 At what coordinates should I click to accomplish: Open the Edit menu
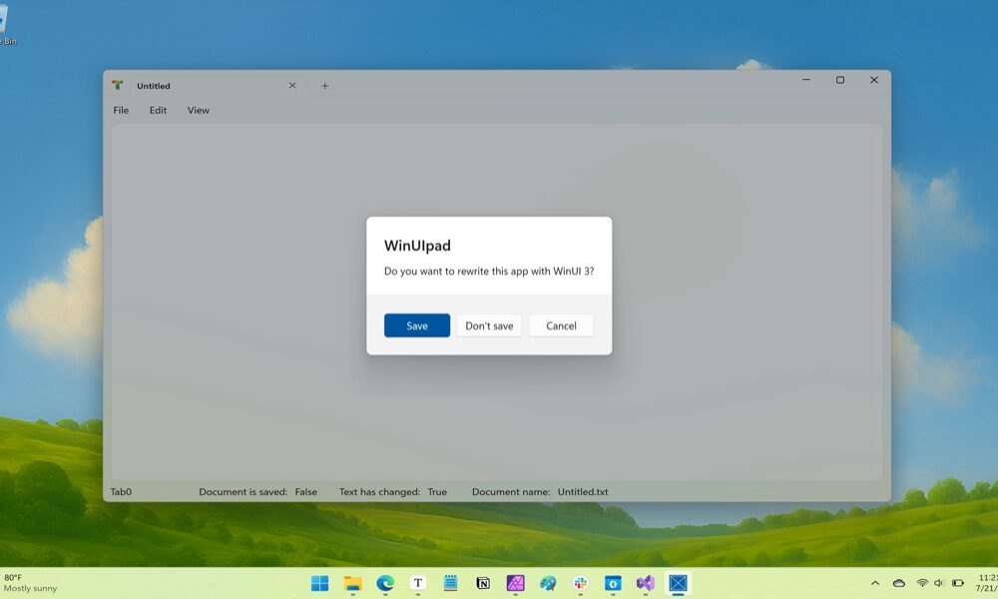[158, 110]
